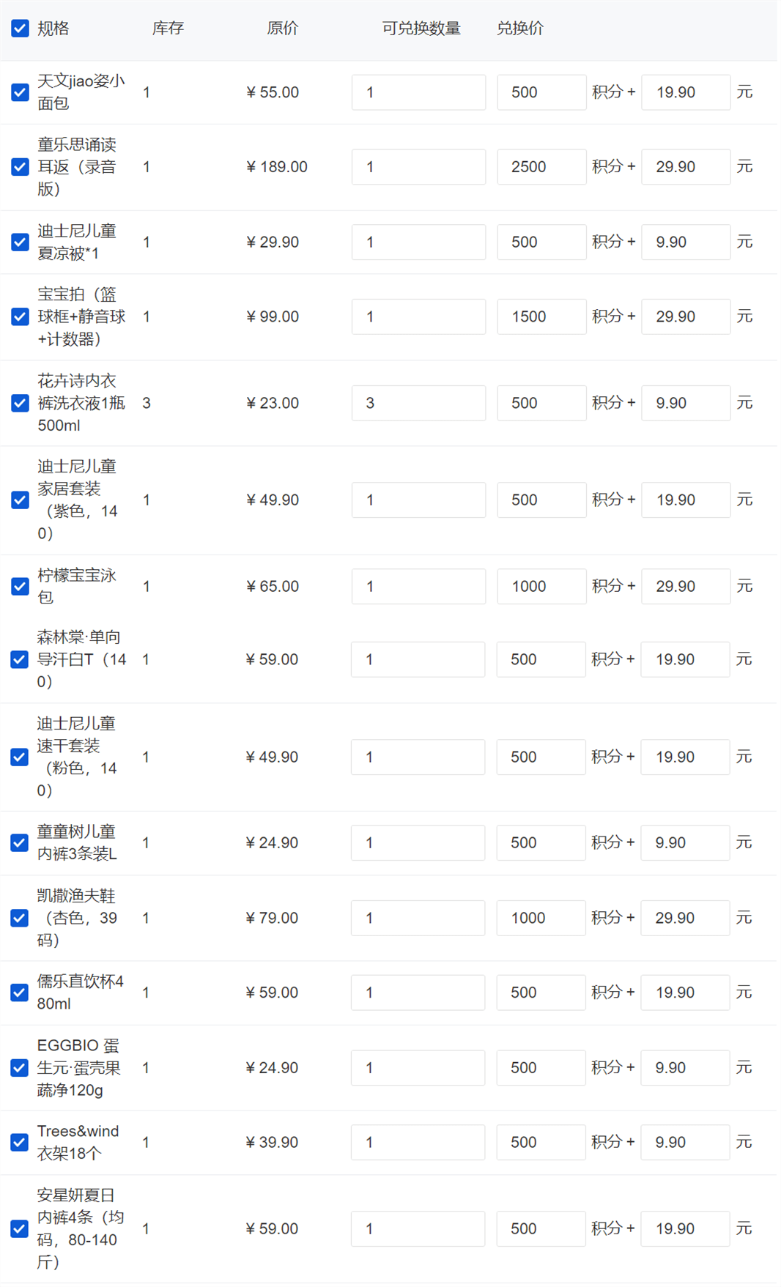Toggle the 凯撒渔夫鞋 row checkbox
This screenshot has width=781, height=1287.
20,918
